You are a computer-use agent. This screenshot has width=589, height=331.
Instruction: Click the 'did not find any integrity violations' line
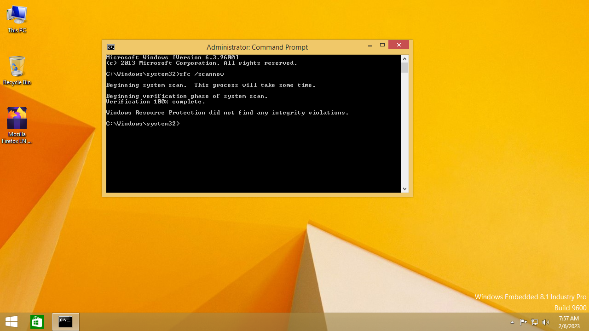[x=227, y=113]
